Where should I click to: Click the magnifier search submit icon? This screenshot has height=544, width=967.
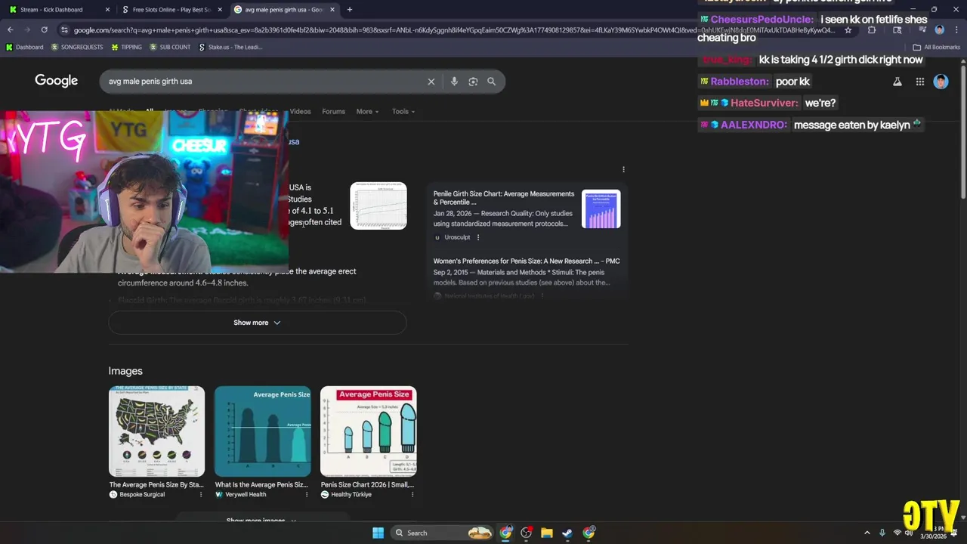[x=492, y=82]
